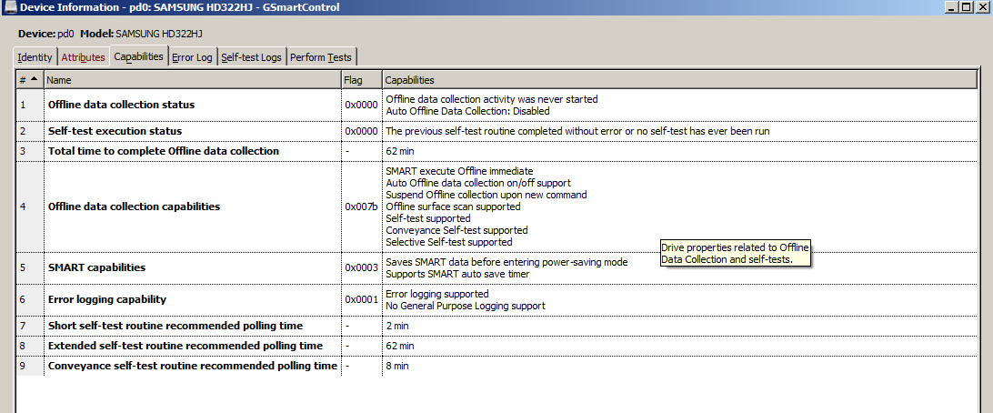The width and height of the screenshot is (993, 413).
Task: Click flag value 0x0001
Action: [x=361, y=299]
